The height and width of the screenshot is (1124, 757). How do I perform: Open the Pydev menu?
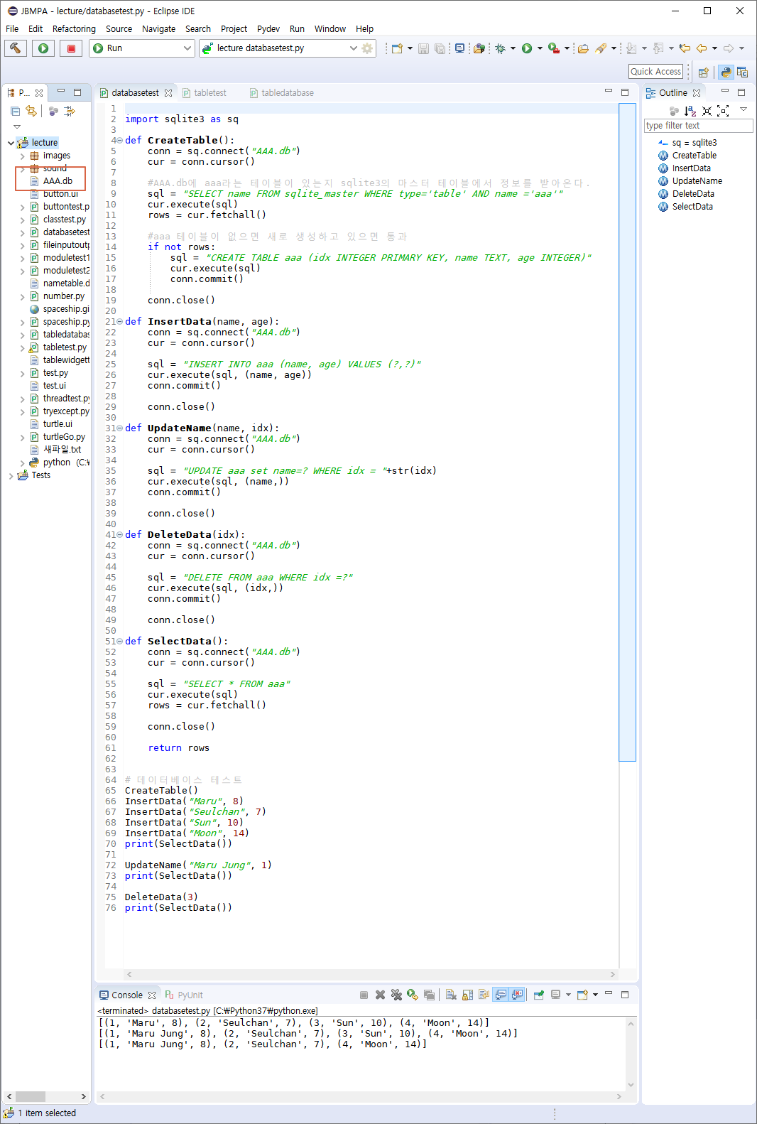(268, 29)
